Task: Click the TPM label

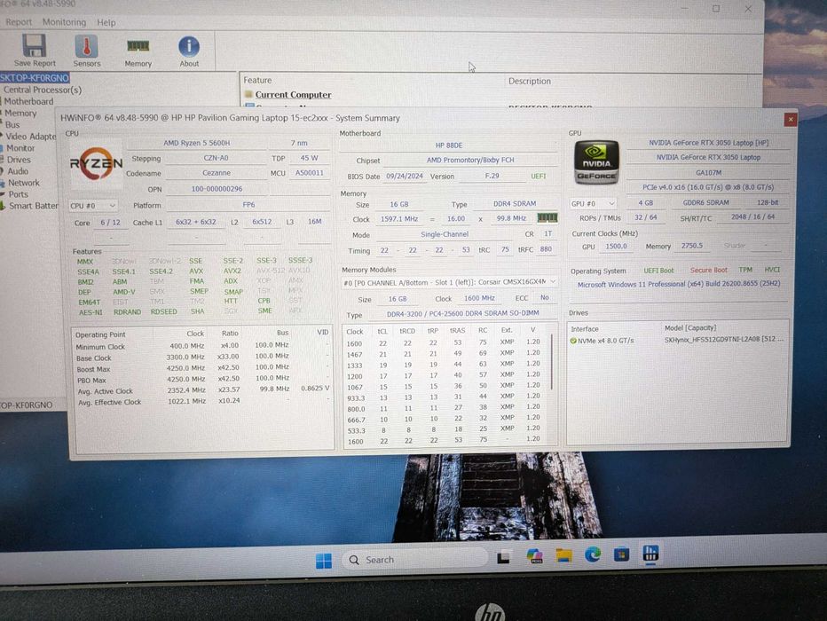Action: pos(745,270)
